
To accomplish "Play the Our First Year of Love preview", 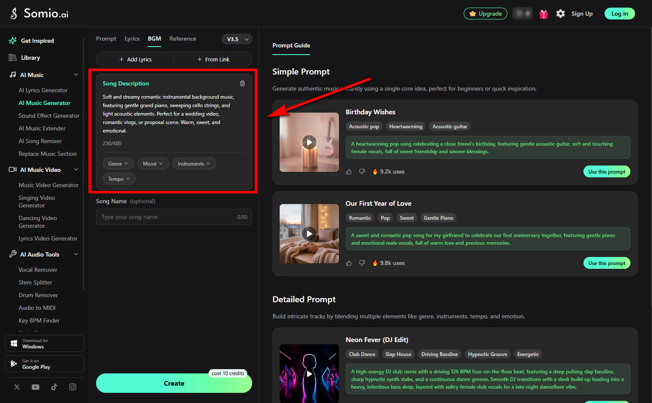I will (x=309, y=234).
